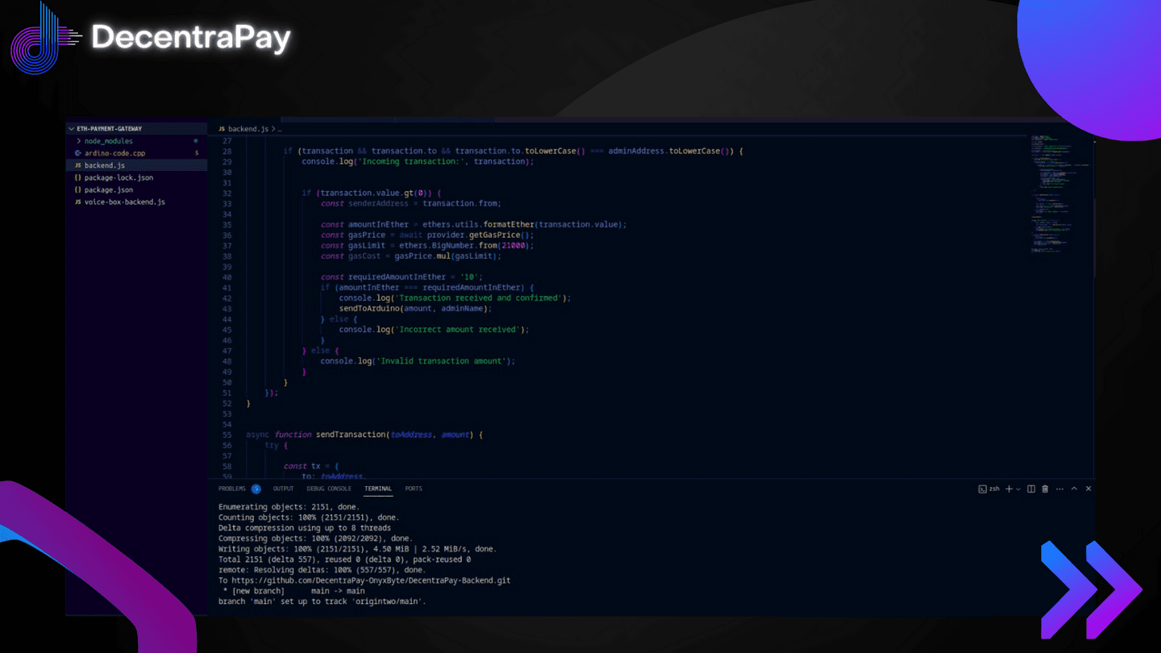Click the 'S' git status marker of ardino-code.cpp

coord(196,153)
